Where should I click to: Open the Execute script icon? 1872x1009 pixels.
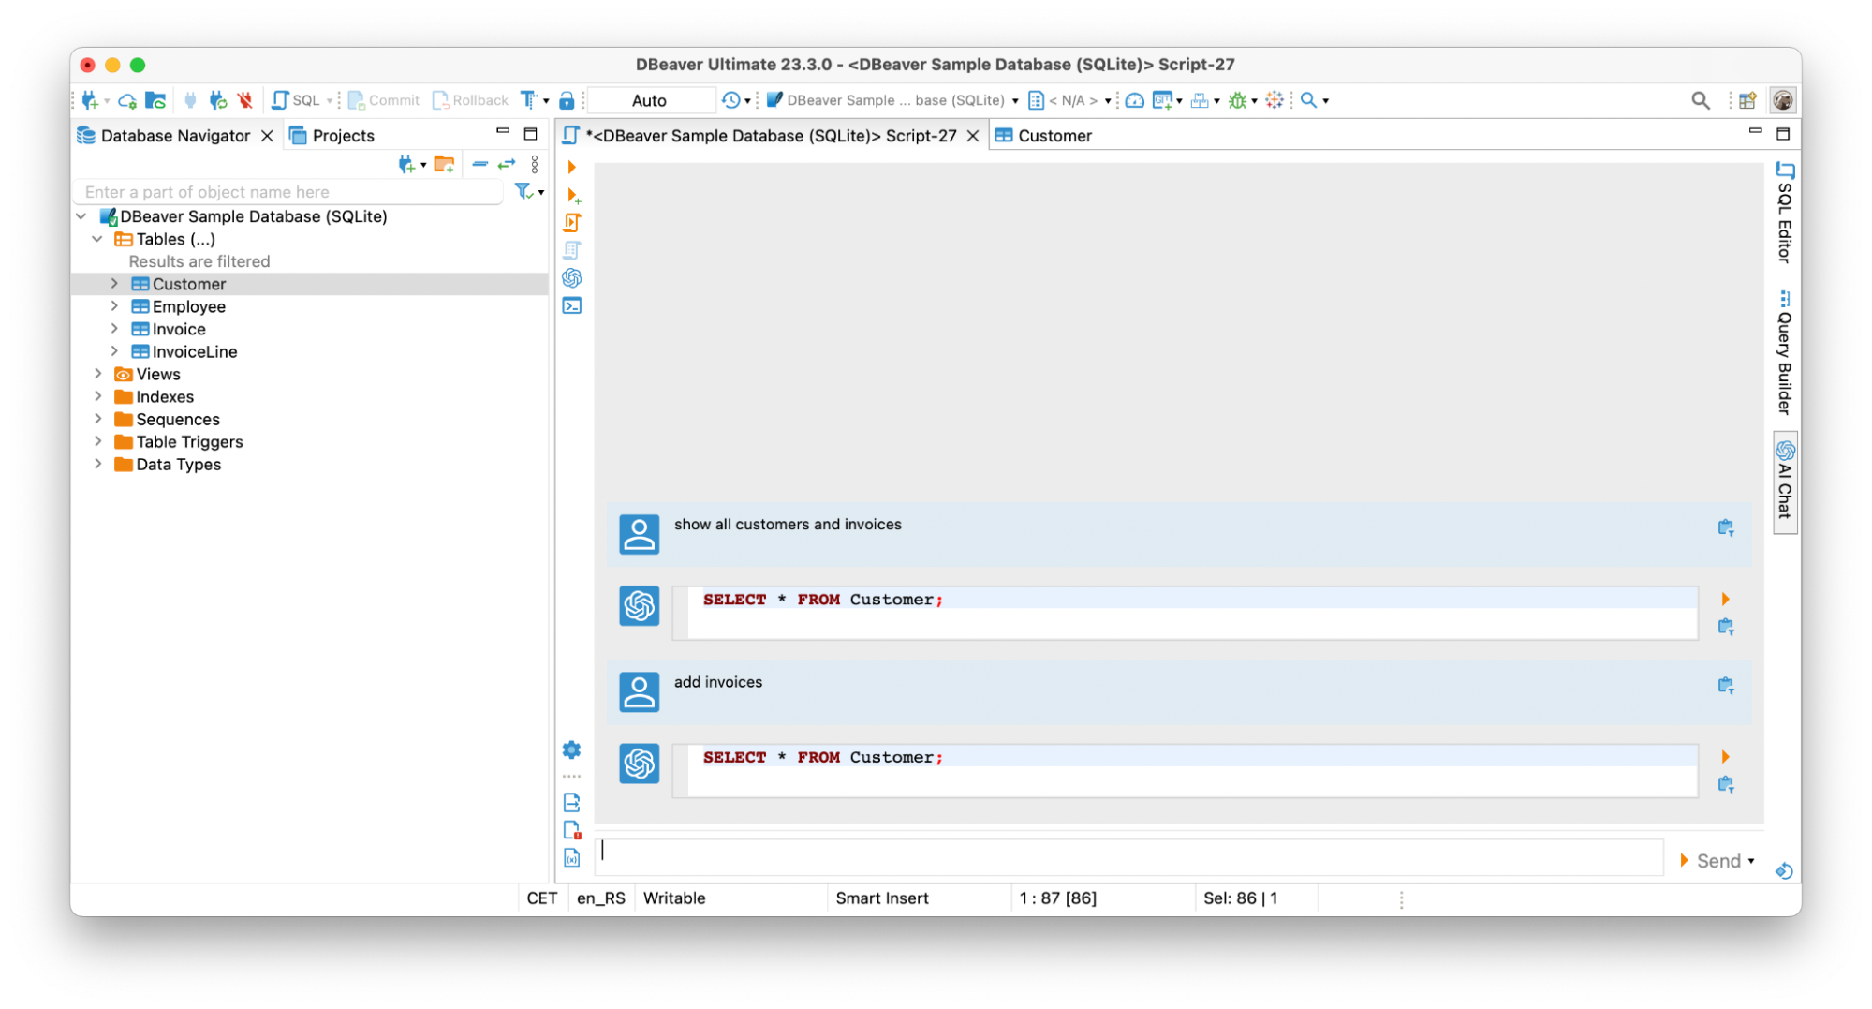572,222
